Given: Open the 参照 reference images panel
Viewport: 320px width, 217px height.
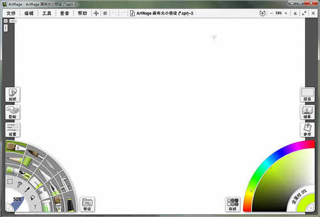Looking at the screenshot, I should pos(307,130).
